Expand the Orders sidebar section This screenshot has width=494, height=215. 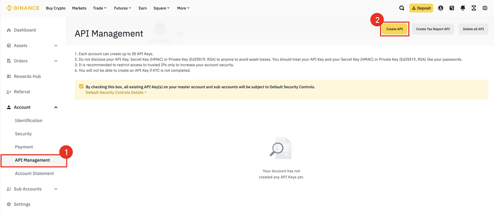(56, 61)
